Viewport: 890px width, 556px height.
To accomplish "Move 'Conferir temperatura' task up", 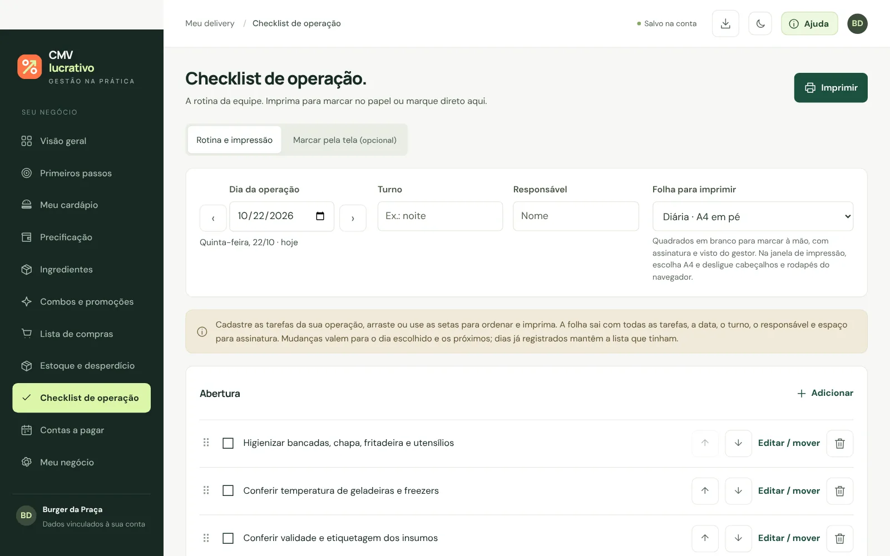I will click(705, 491).
